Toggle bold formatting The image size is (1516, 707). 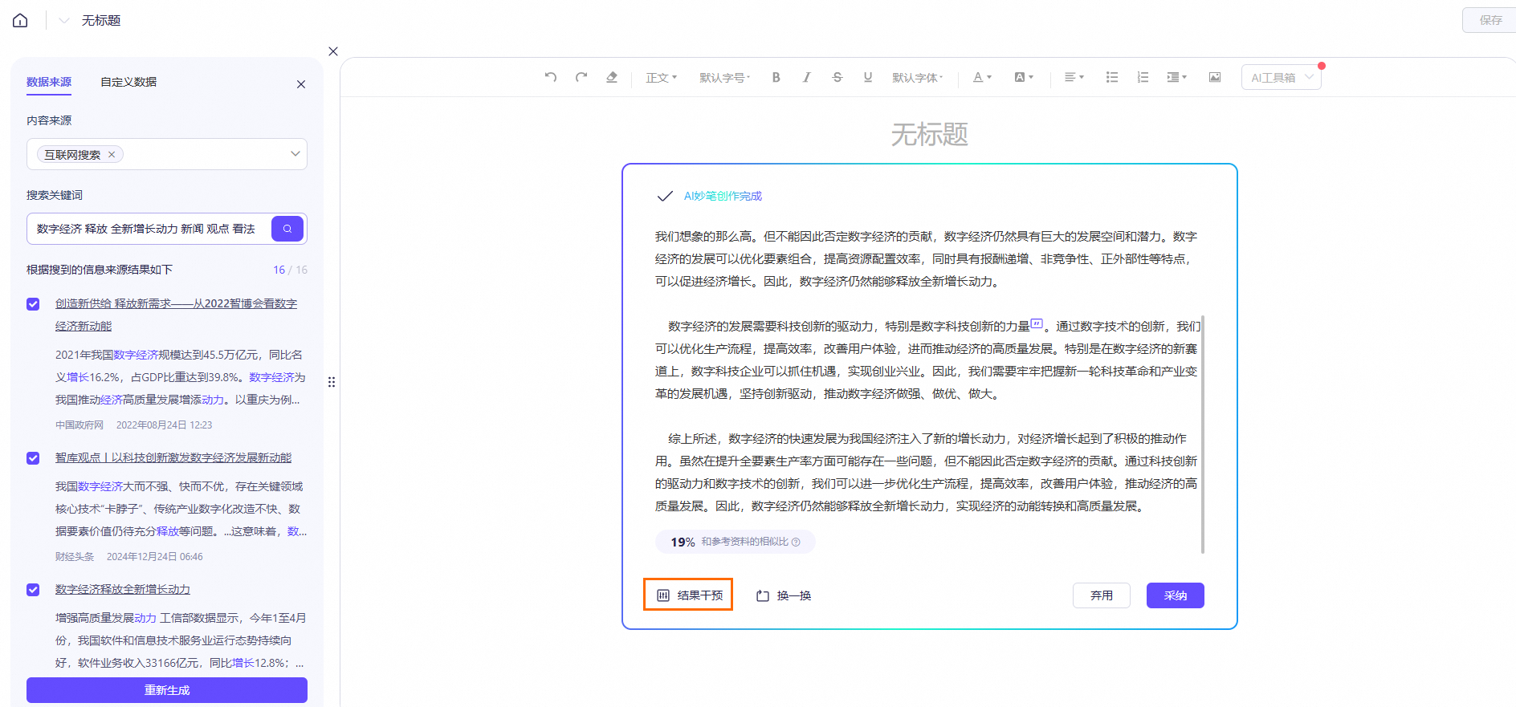[776, 77]
